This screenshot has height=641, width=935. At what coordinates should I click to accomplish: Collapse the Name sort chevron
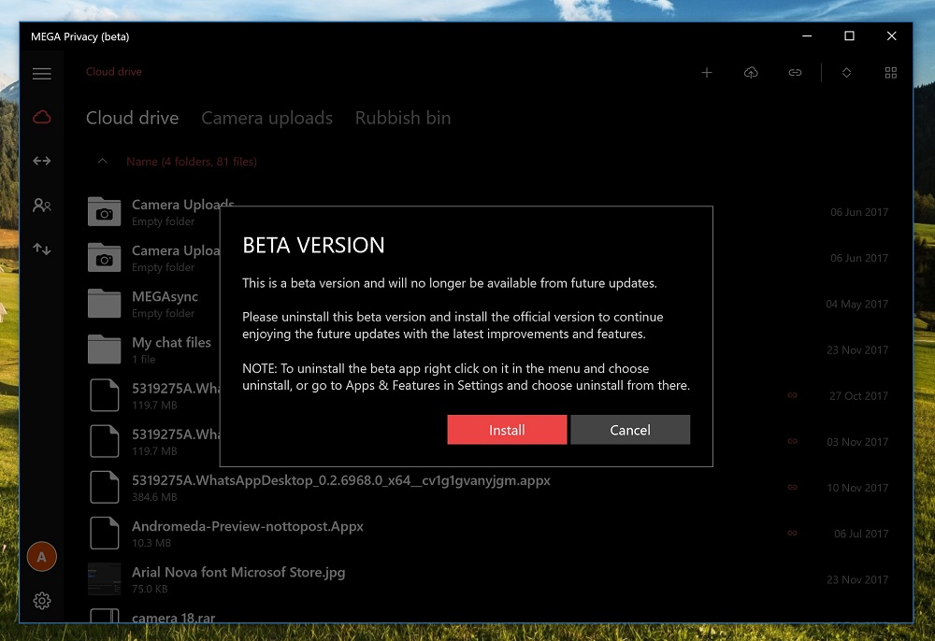click(x=103, y=161)
